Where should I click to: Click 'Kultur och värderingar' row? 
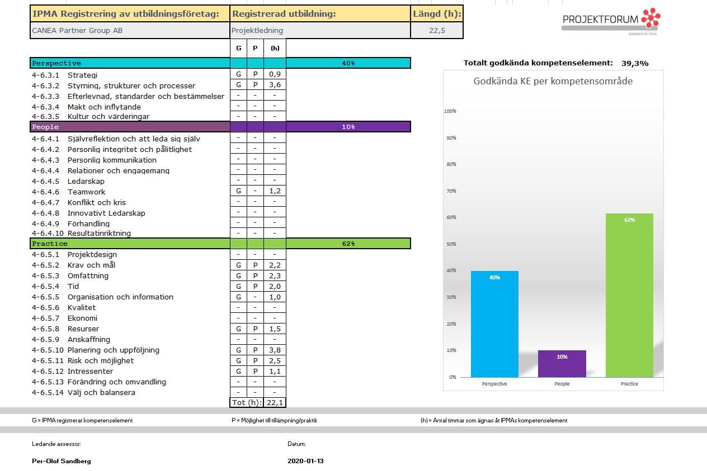click(109, 116)
